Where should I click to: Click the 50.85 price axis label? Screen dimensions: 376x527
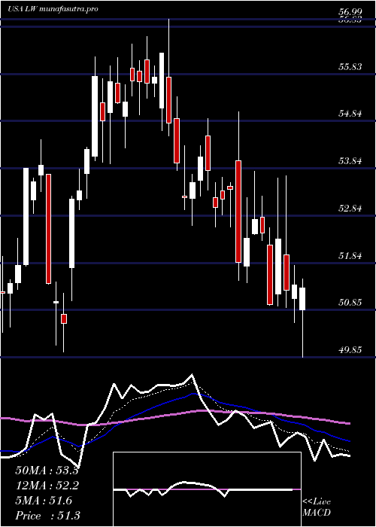click(350, 303)
